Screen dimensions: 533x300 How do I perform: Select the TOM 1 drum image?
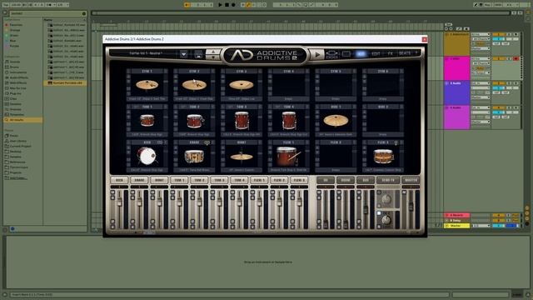point(147,120)
